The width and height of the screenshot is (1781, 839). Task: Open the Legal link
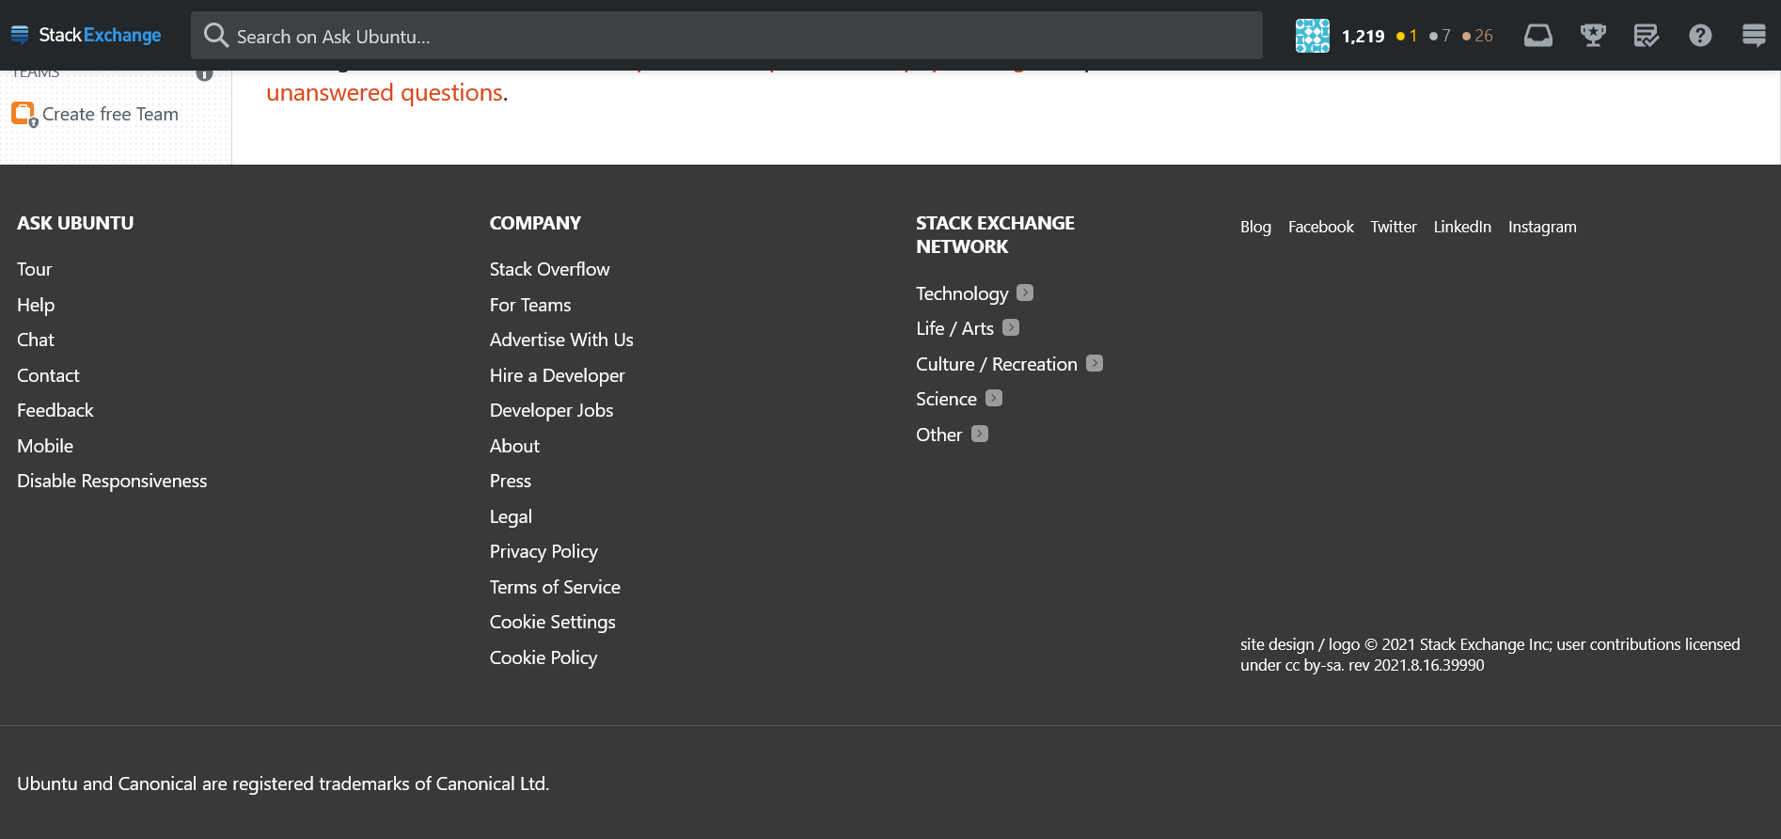tap(511, 516)
